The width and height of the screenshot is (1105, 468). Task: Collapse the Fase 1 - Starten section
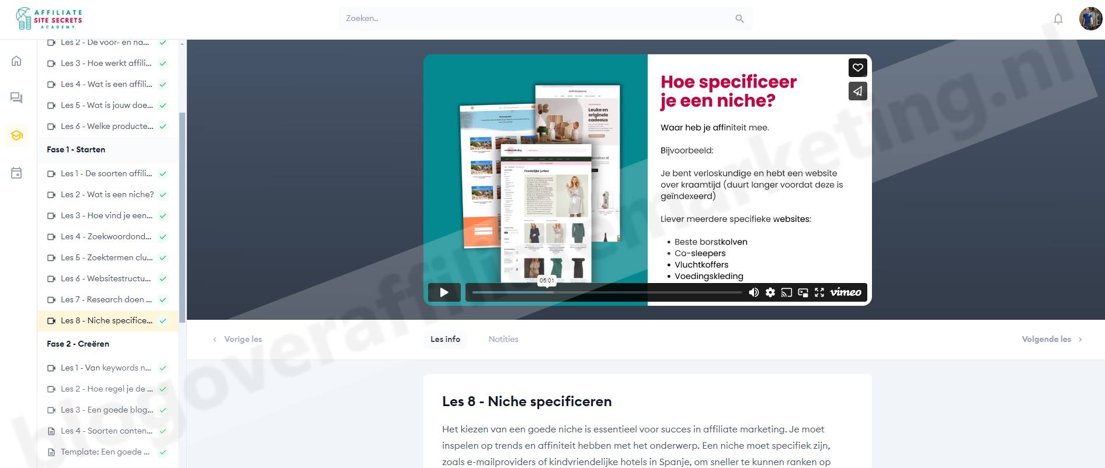tap(76, 149)
